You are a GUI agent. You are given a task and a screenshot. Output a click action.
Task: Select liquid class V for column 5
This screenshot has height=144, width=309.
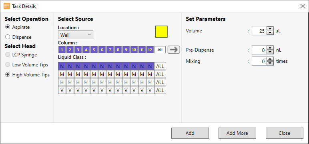[x=94, y=90]
